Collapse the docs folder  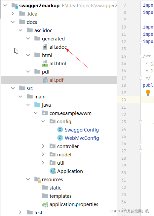click(13, 22)
